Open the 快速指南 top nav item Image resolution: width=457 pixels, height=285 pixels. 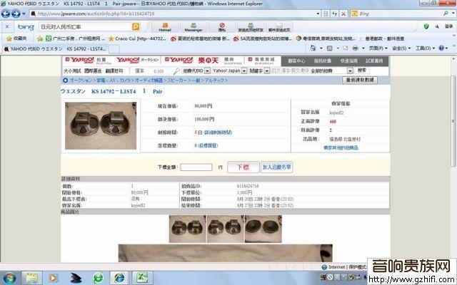tap(348, 61)
